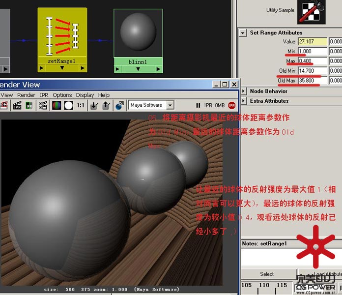
Task: Open the Maya Software renderer dropdown
Action: coord(170,105)
